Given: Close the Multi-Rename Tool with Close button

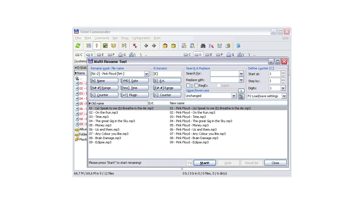Looking at the screenshot, I should [275, 163].
